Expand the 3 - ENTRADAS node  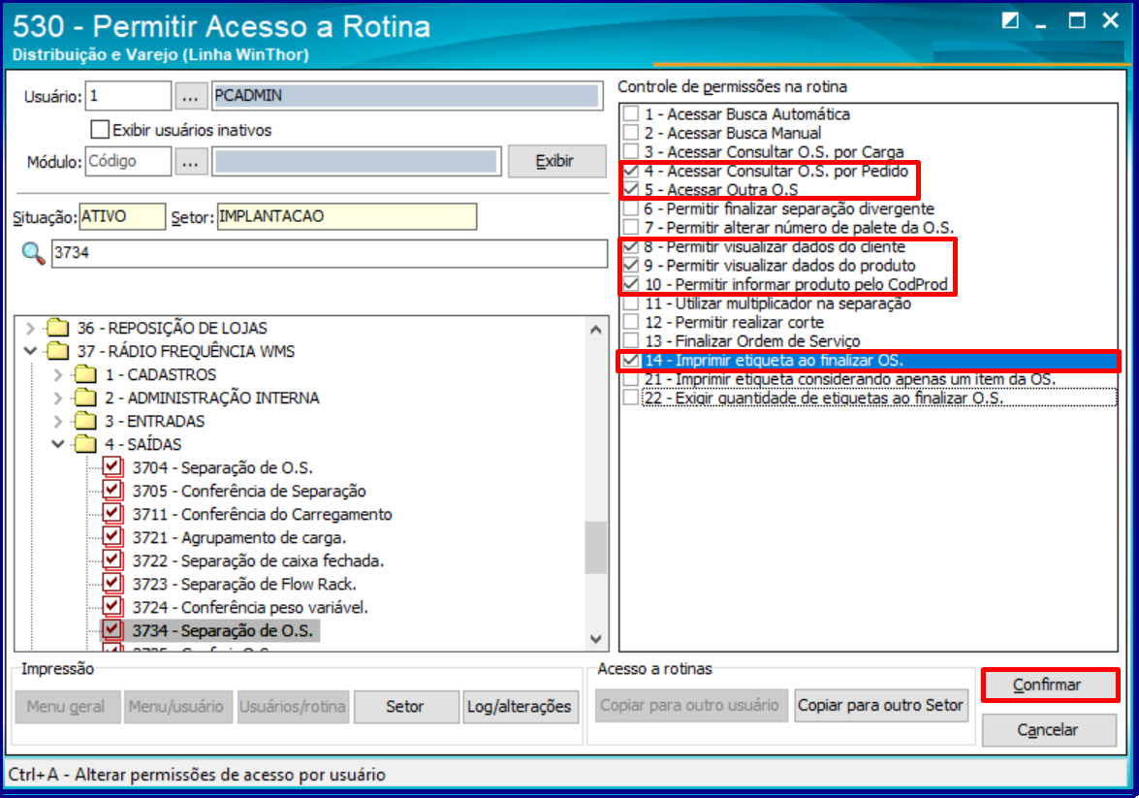pos(58,422)
